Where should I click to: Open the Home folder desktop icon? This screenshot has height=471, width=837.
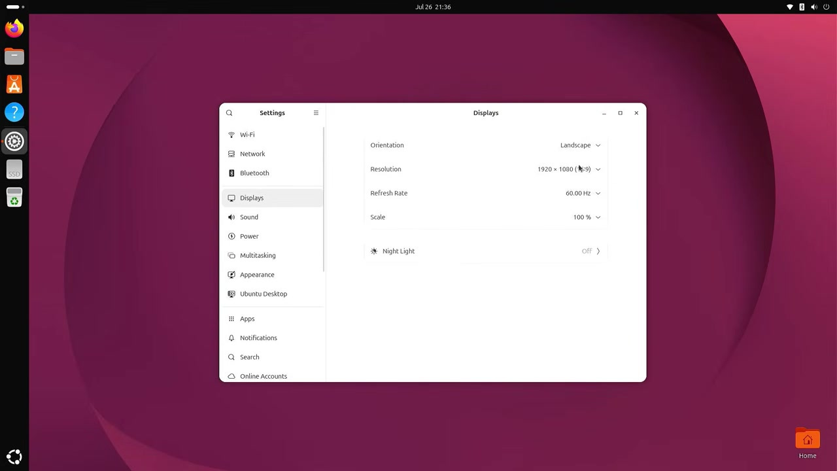[808, 444]
